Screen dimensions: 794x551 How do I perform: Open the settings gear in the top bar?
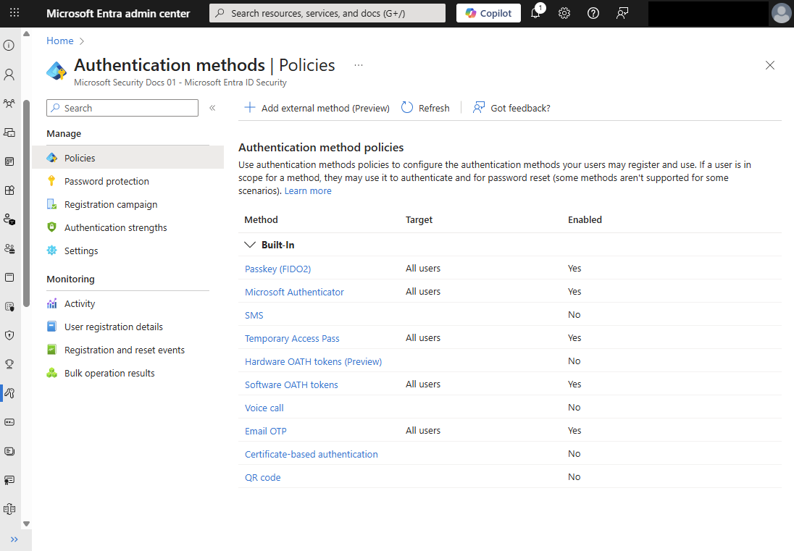coord(564,12)
